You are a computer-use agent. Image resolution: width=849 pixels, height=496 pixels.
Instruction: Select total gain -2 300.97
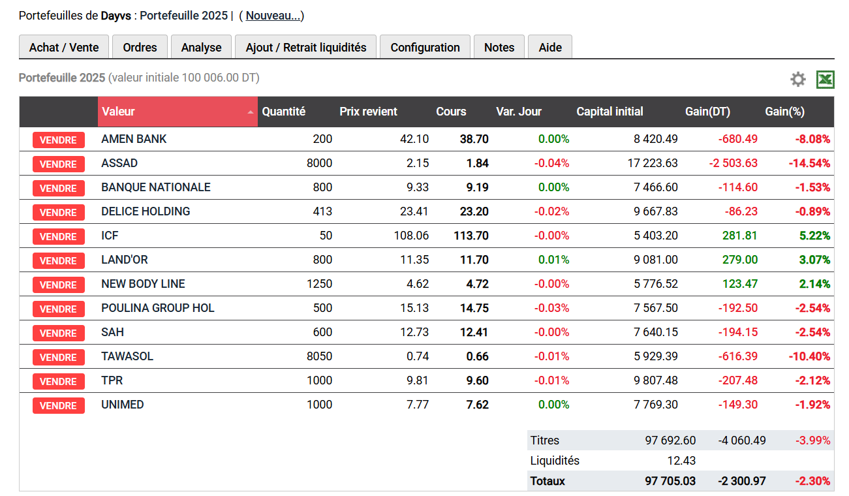point(742,481)
